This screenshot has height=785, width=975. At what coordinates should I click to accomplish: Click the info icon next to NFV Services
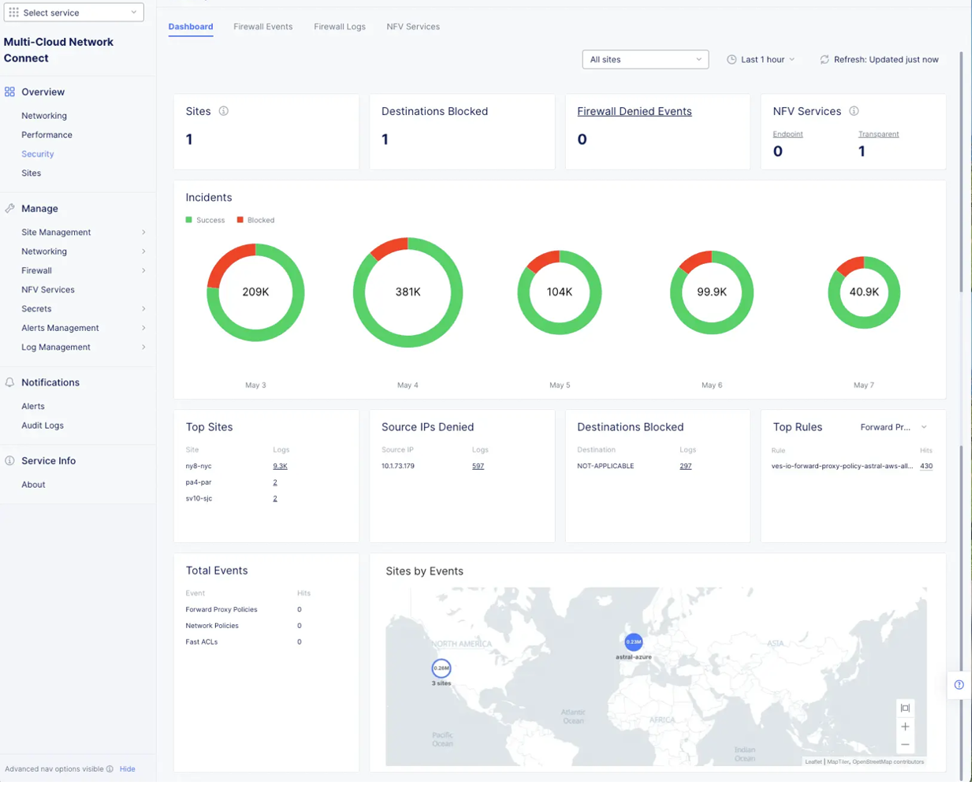(x=857, y=112)
